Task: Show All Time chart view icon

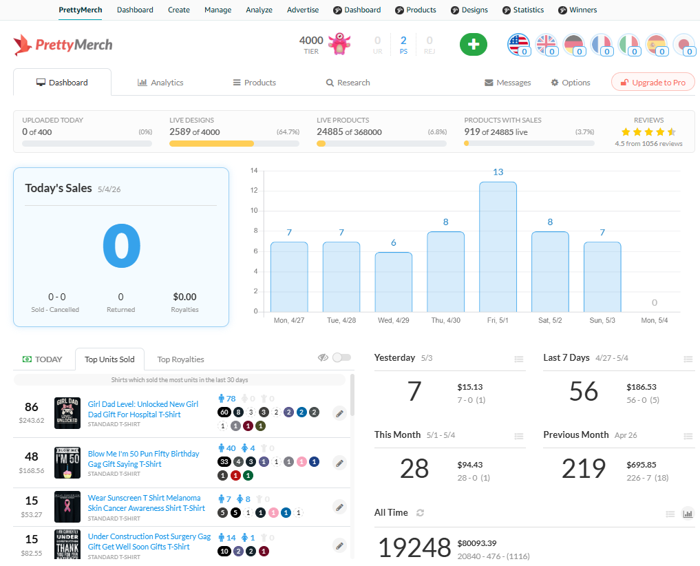Action: pyautogui.click(x=688, y=514)
